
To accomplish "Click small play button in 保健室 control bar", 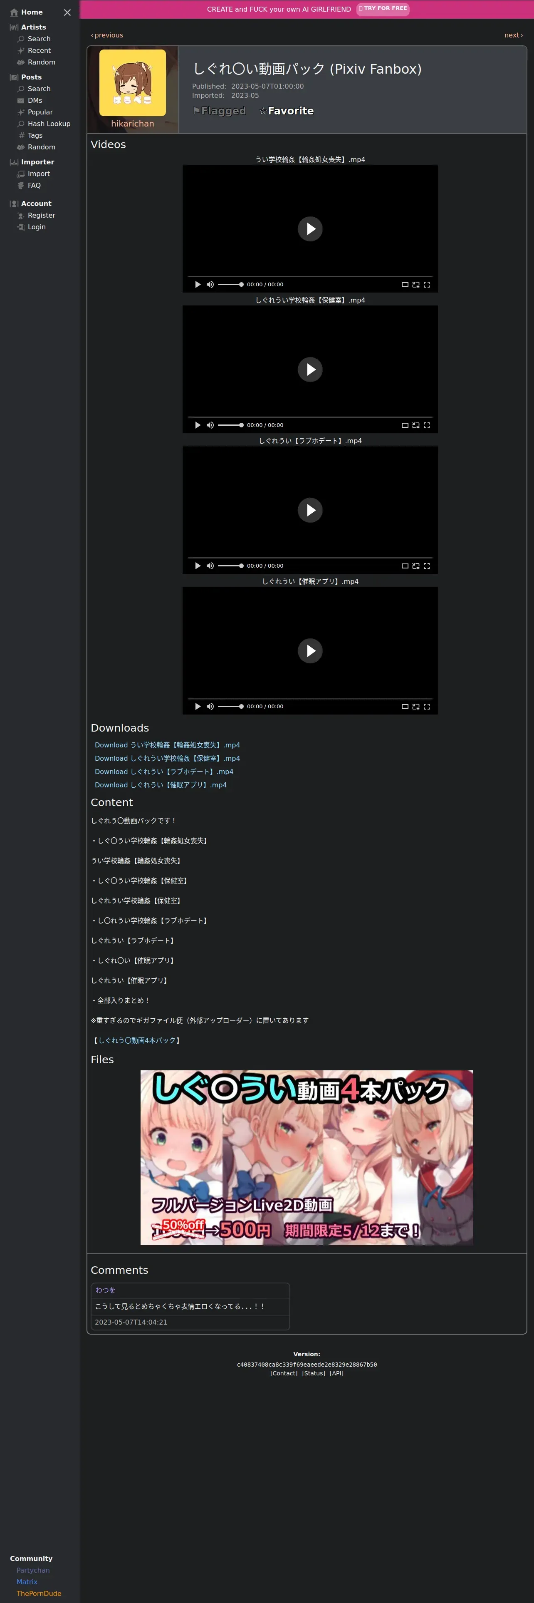I will click(x=198, y=425).
